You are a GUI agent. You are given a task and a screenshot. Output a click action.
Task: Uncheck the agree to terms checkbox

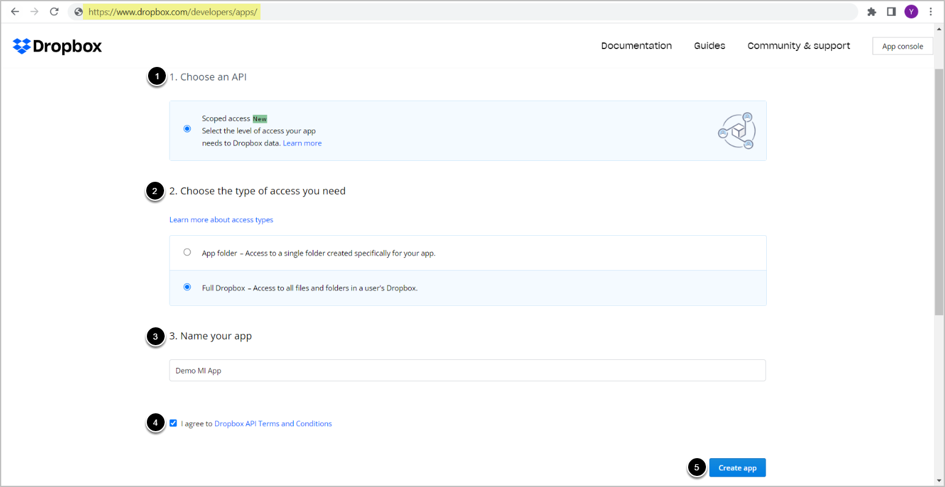point(173,423)
